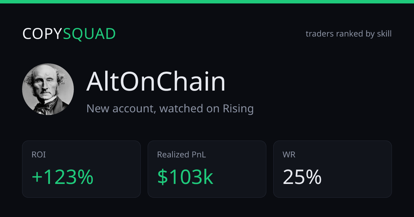This screenshot has height=217, width=414.
Task: Select the AltOnChain trader name
Action: coord(156,82)
